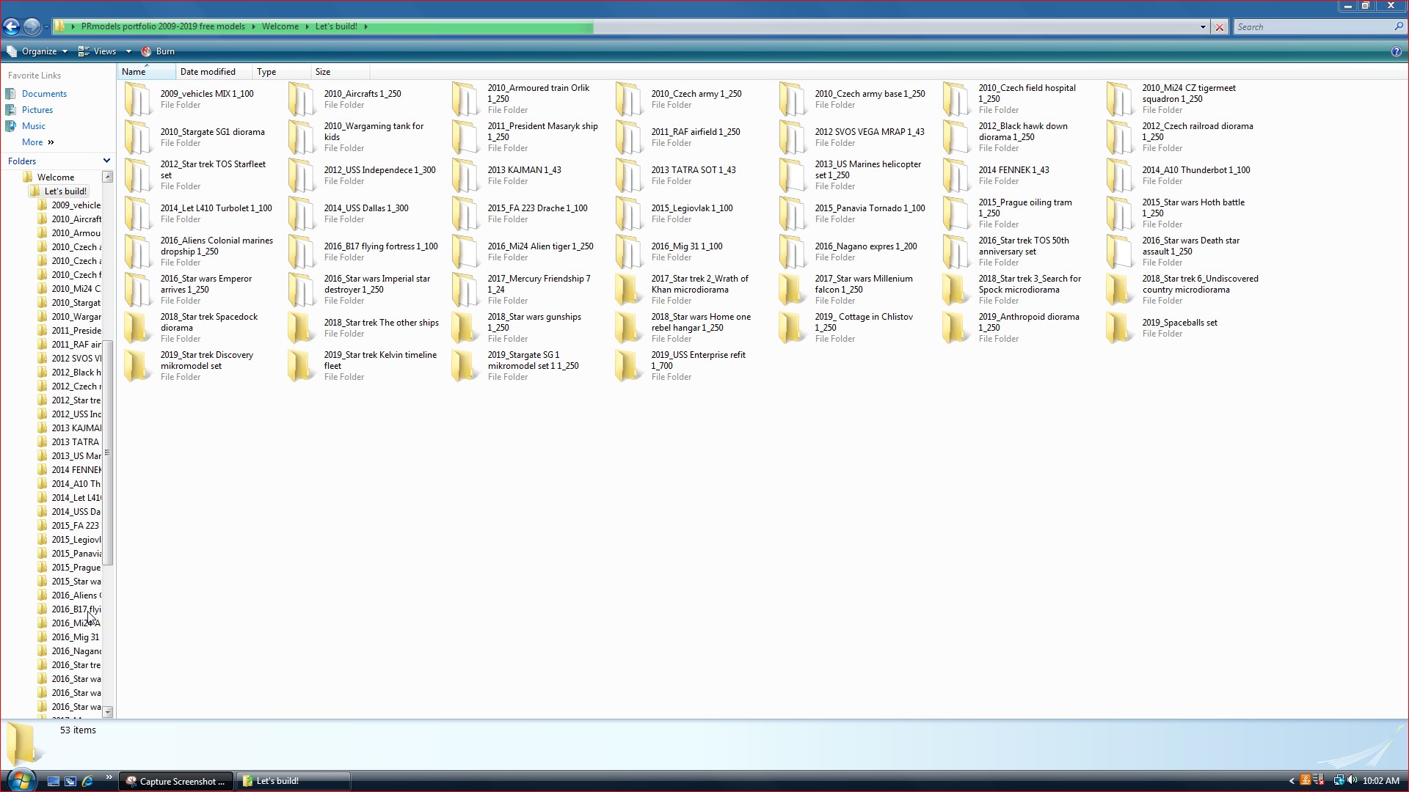
Task: Sort by Date modified column header
Action: click(x=214, y=72)
